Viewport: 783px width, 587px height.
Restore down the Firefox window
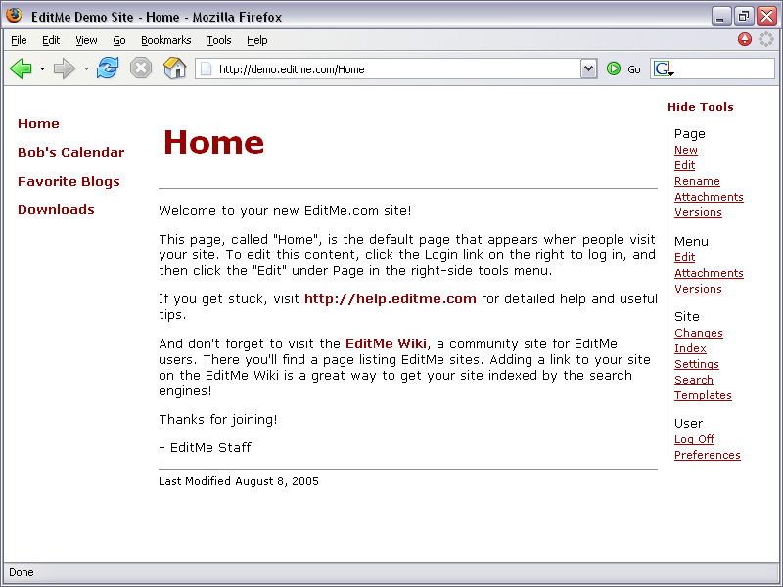pos(744,16)
